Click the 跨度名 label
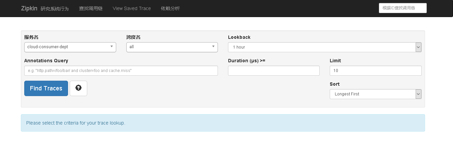453x153 pixels. pyautogui.click(x=133, y=37)
